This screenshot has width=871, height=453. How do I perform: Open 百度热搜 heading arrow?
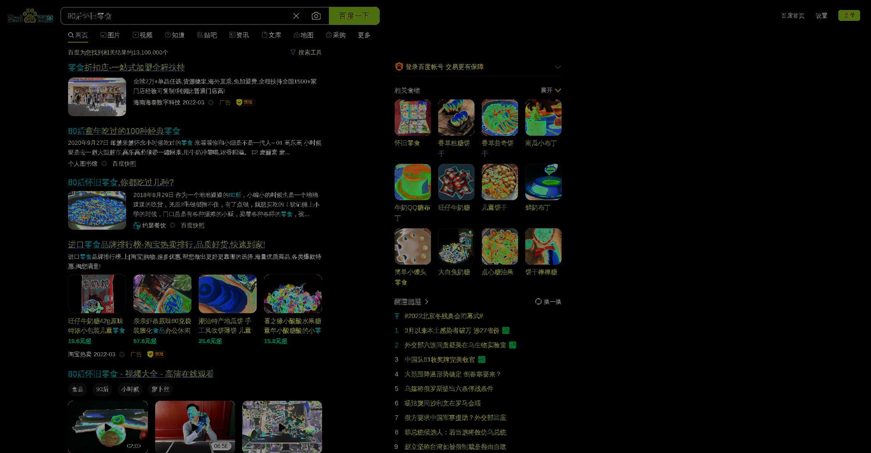click(426, 301)
